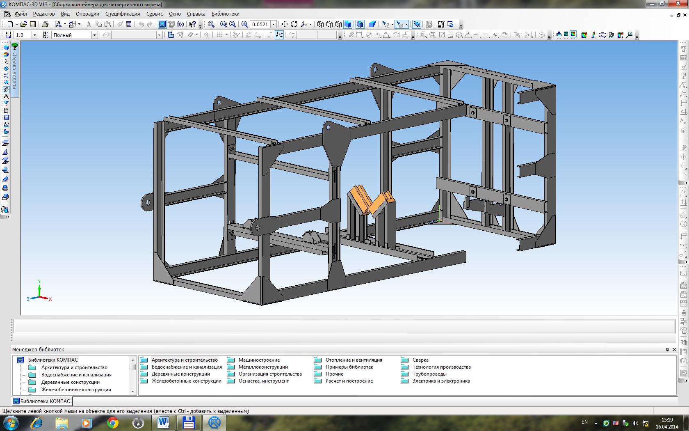Screen dimensions: 689x431
Task: Print the current document
Action: (45, 24)
